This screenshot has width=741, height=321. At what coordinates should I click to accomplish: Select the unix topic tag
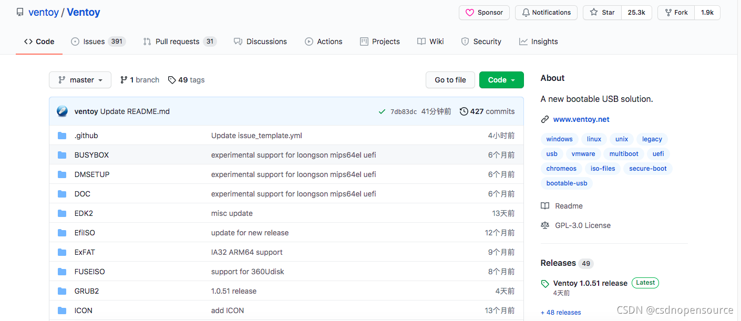622,139
